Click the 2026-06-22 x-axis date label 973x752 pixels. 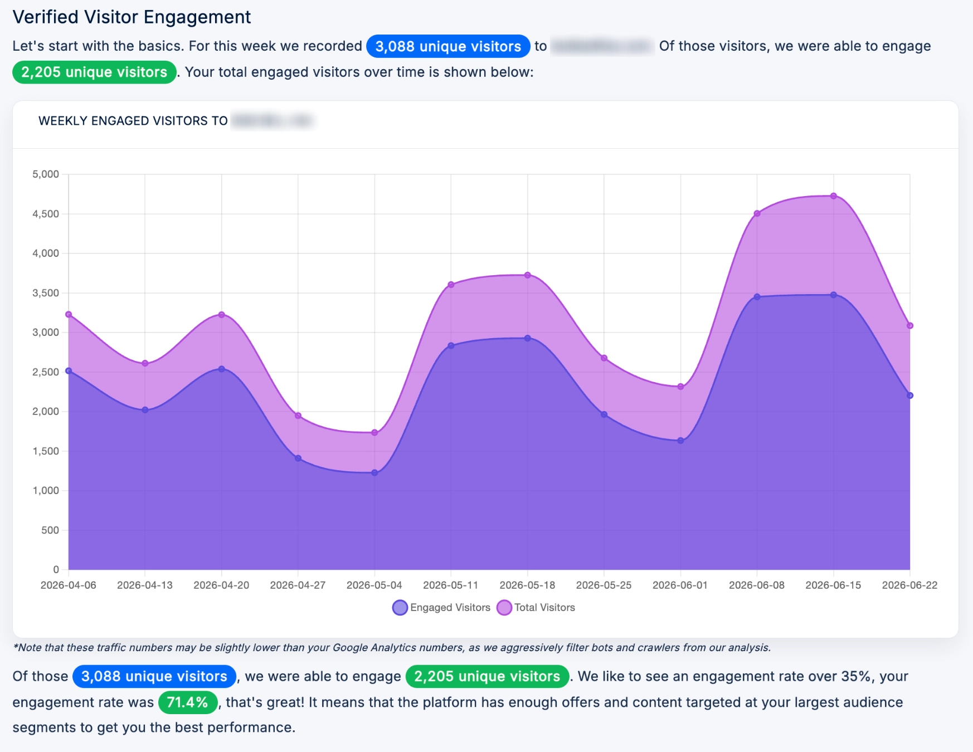(910, 585)
